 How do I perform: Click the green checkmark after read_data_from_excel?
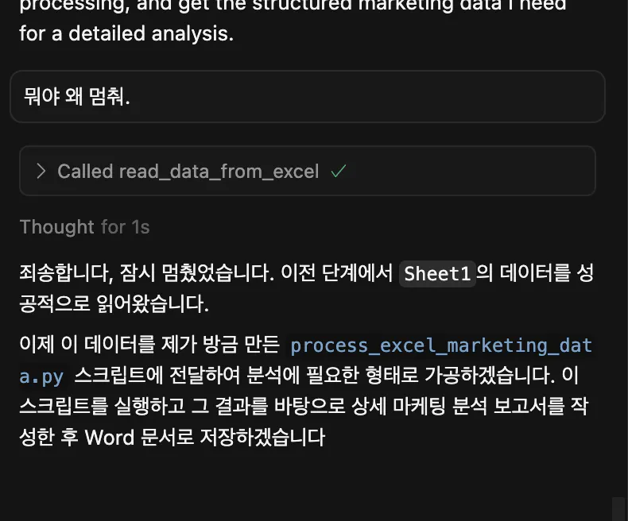coord(338,172)
